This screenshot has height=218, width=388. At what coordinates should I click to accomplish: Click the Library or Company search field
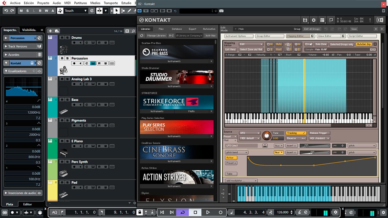(x=189, y=36)
